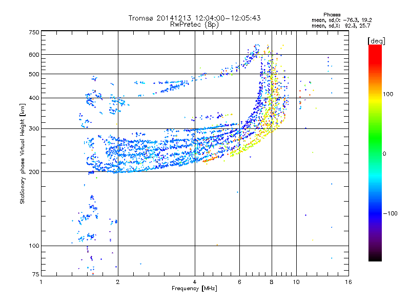Click the frequency axis tick "16"

[x=348, y=282]
